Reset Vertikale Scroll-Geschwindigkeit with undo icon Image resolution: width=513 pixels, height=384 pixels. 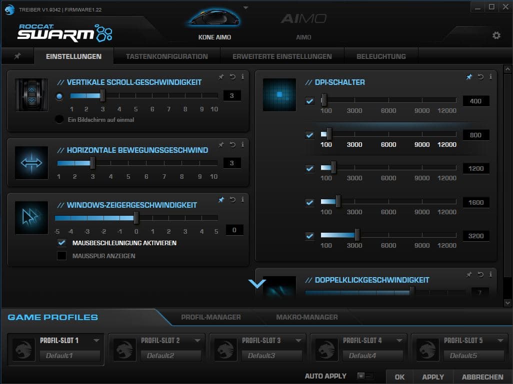point(232,77)
